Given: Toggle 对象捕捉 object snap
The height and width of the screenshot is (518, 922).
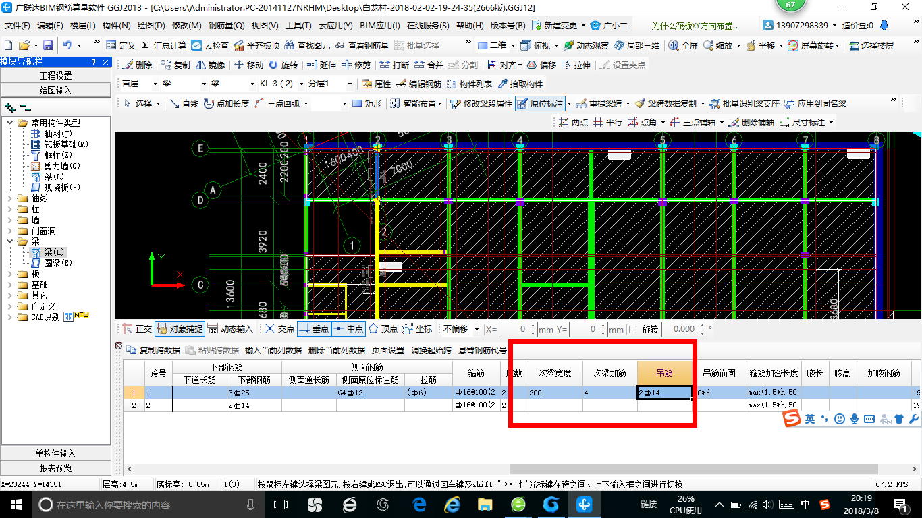Looking at the screenshot, I should 180,329.
